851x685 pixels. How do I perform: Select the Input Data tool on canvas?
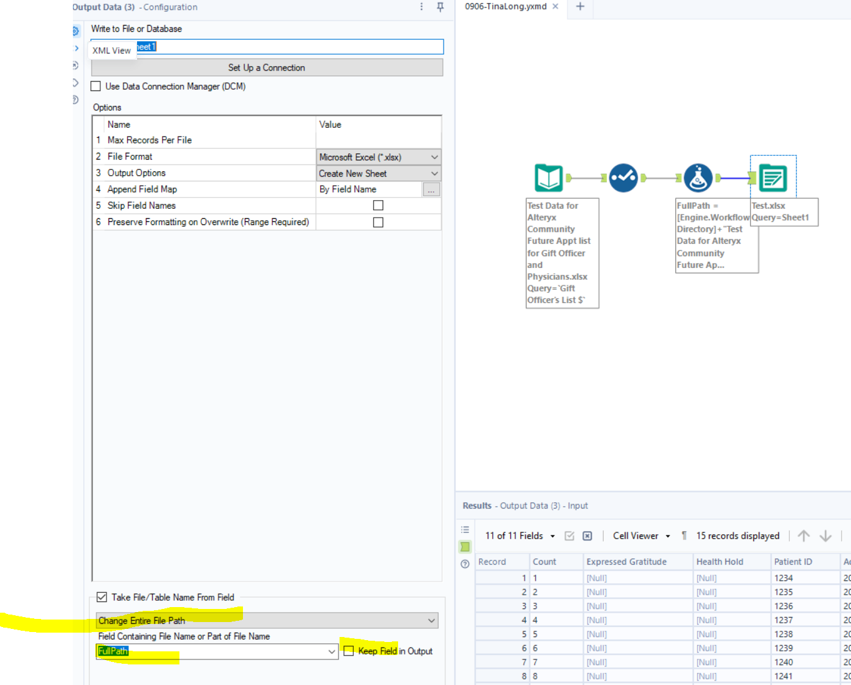(549, 178)
